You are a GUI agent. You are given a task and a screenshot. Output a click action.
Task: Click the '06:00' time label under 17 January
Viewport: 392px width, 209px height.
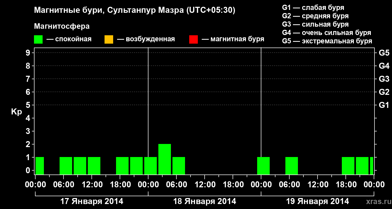[x=64, y=184]
